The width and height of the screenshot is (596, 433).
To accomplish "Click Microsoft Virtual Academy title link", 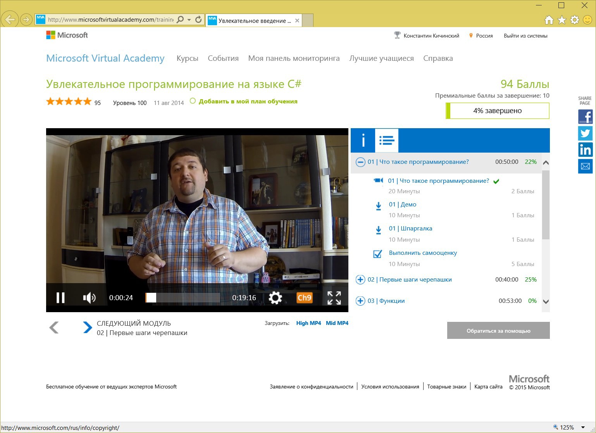I will [105, 58].
